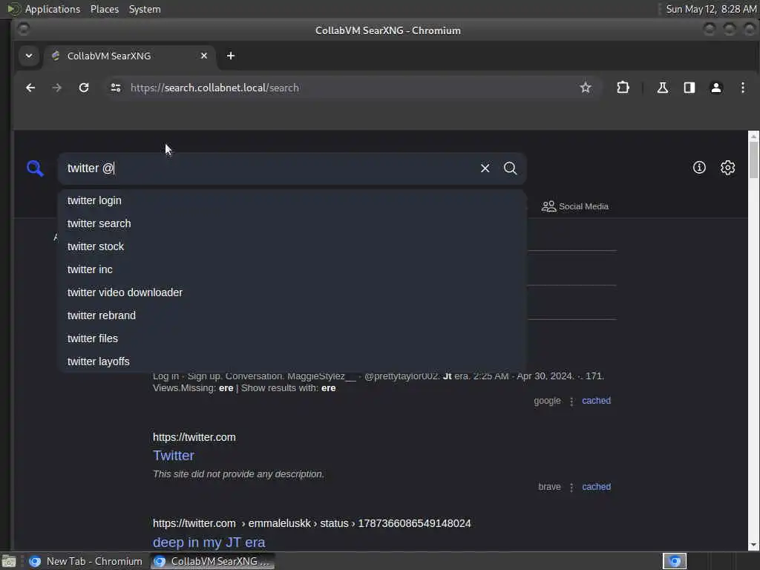The width and height of the screenshot is (760, 570).
Task: Click the clock showing Sun May 12
Action: pos(711,9)
